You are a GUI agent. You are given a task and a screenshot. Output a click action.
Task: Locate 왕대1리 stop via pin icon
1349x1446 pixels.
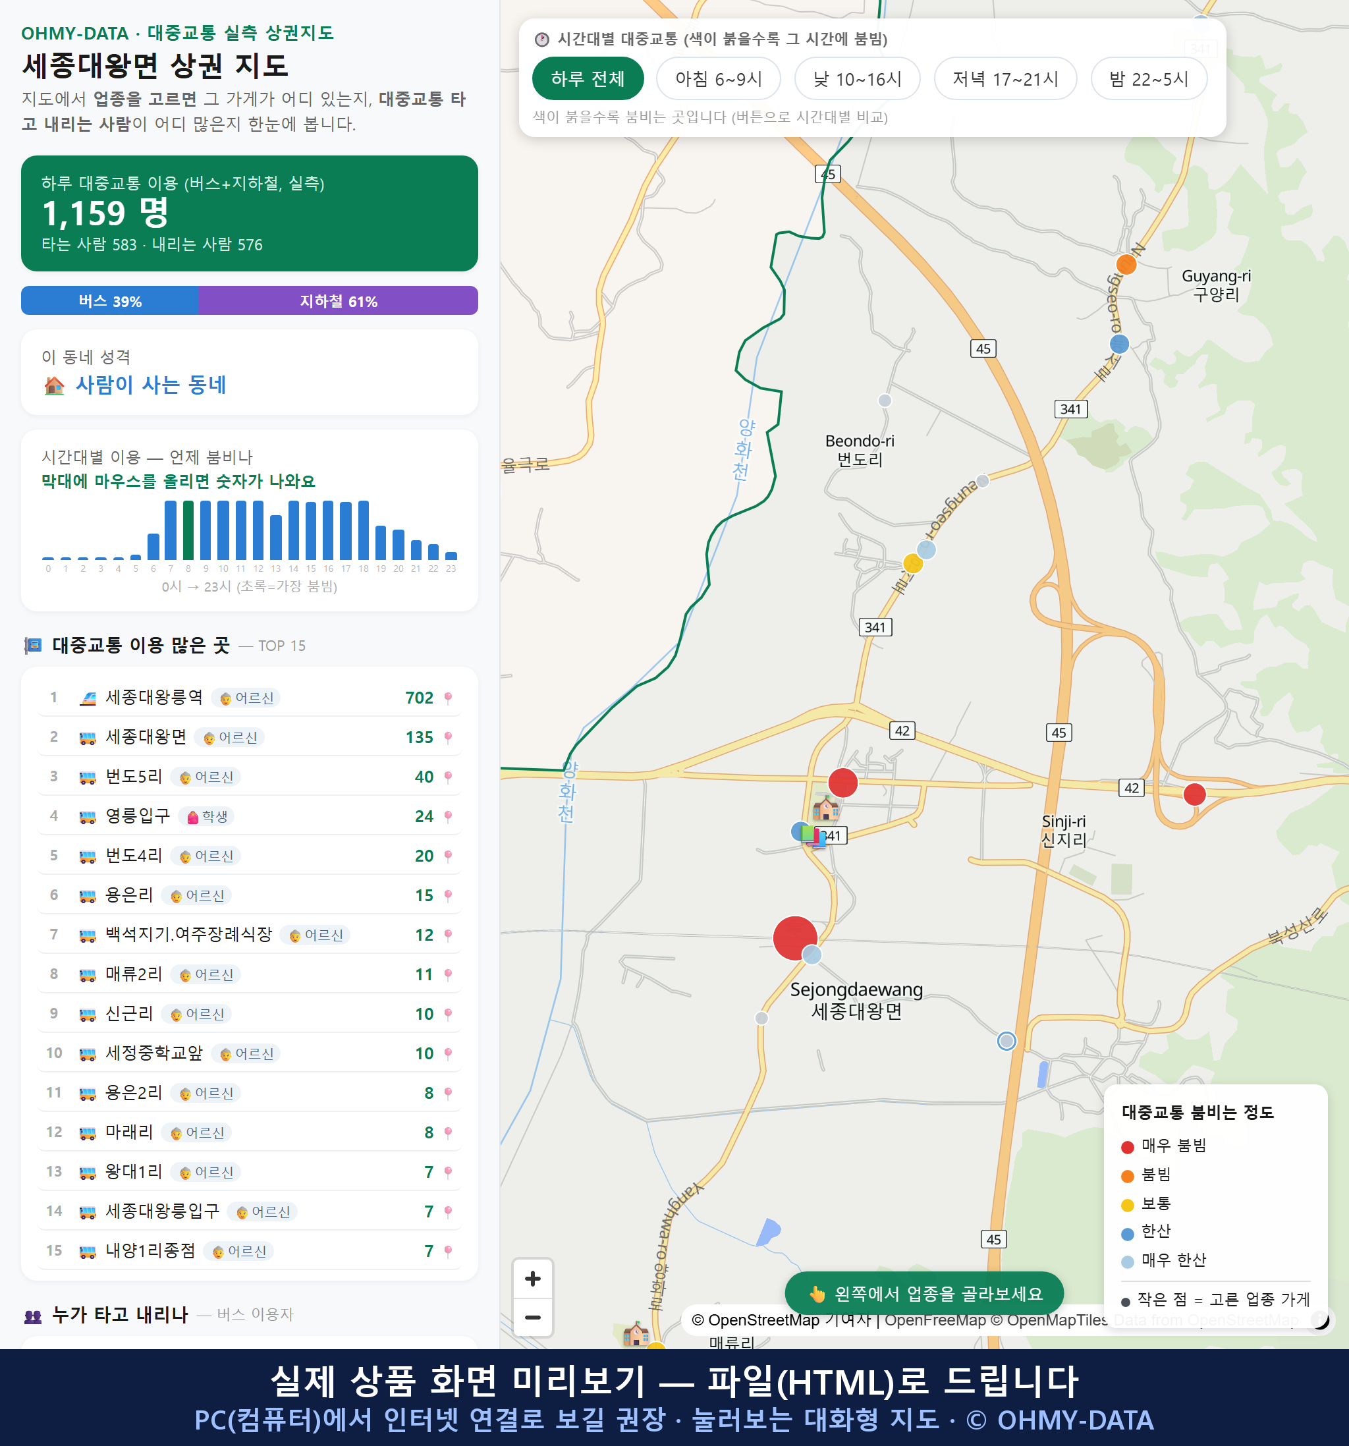pyautogui.click(x=448, y=1172)
